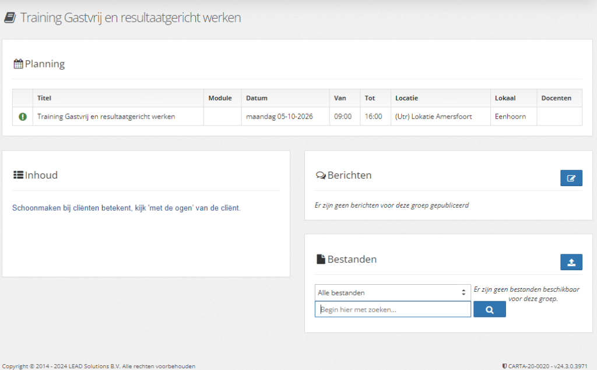Click the Berichten section heading
Screen dimensions: 597x370
coord(350,175)
